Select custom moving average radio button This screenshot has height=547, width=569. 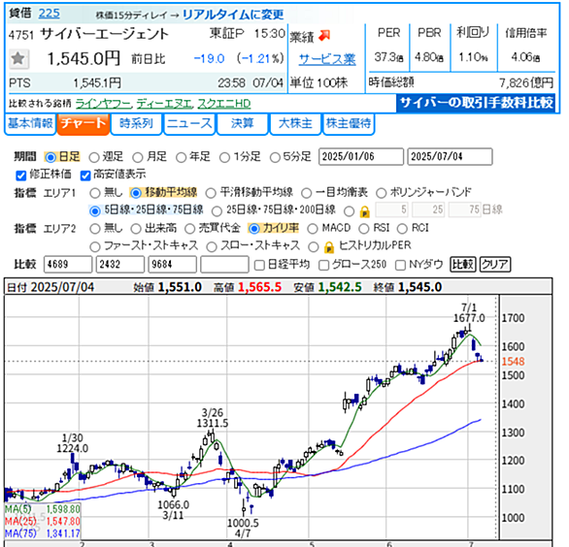[x=350, y=211]
